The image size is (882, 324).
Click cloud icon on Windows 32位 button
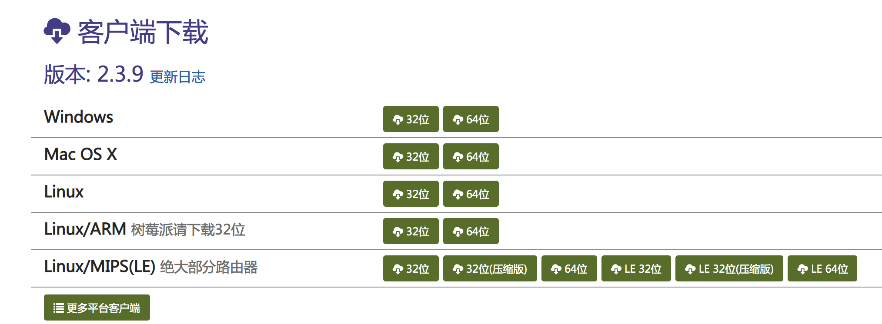(398, 120)
